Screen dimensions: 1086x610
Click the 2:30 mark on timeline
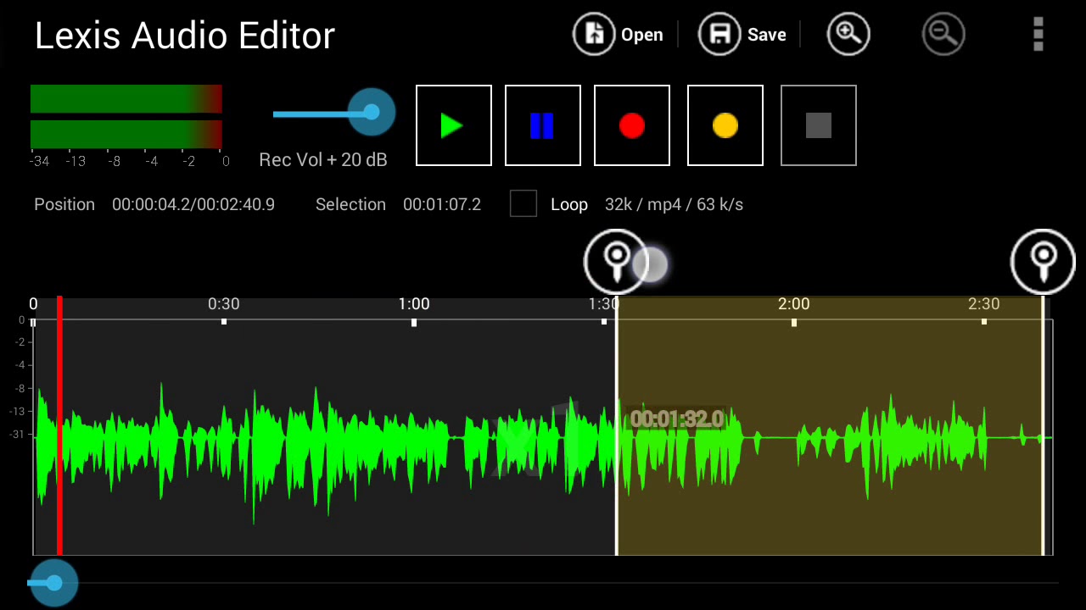tap(984, 304)
